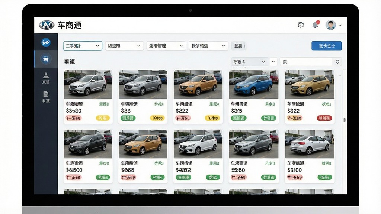This screenshot has width=381, height=214.
Task: Click the right green tag on the white hatchback card
Action: pyautogui.click(x=213, y=177)
